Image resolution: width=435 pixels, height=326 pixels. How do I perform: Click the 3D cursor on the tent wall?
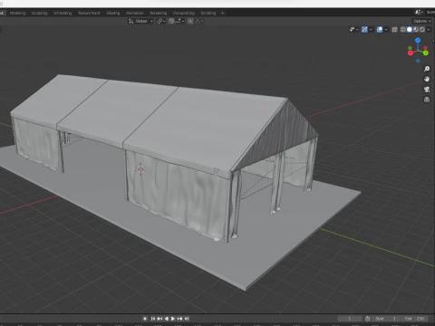pos(140,169)
